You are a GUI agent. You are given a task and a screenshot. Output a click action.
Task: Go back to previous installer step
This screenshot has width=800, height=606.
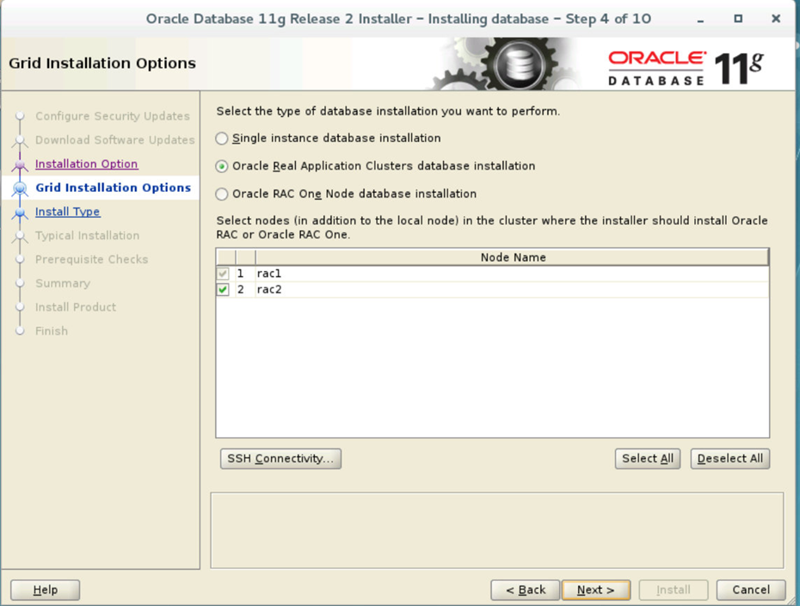(x=525, y=590)
